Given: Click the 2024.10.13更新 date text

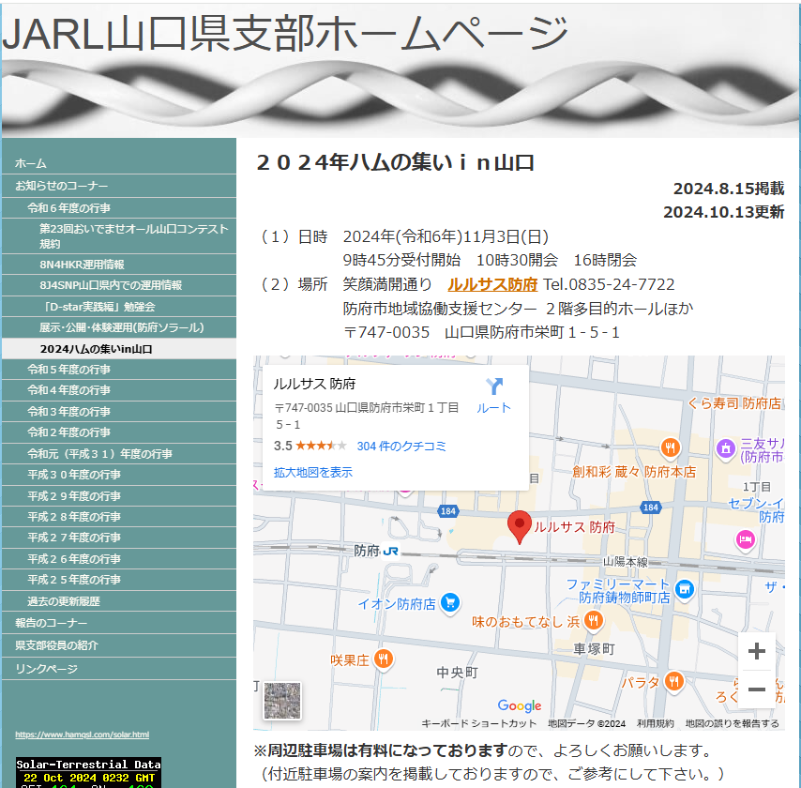Looking at the screenshot, I should tap(723, 212).
